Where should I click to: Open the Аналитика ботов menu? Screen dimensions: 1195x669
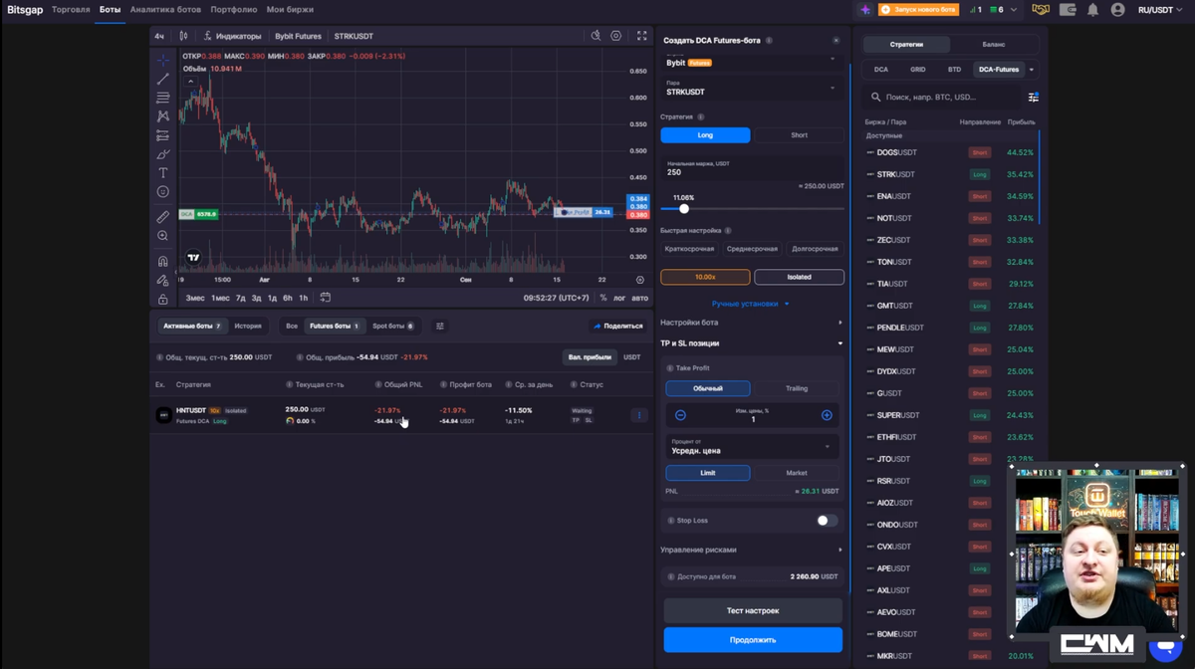(165, 10)
